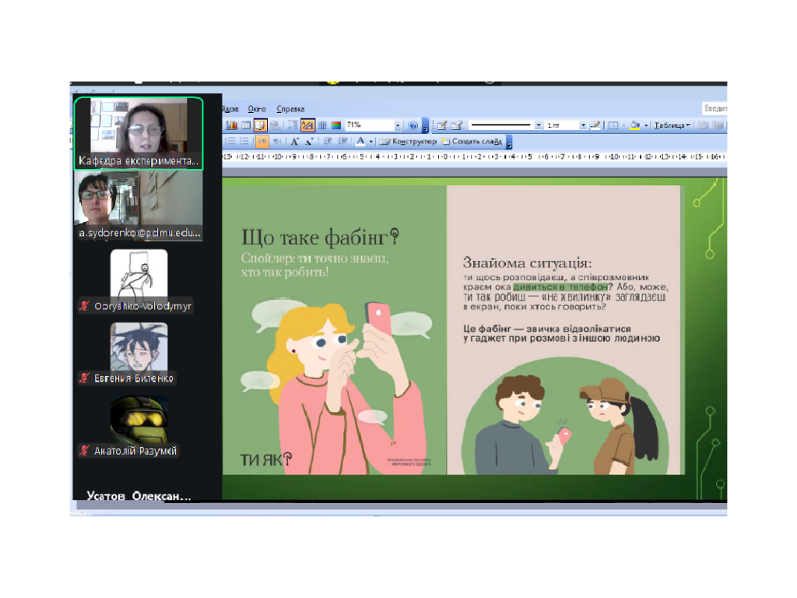
Task: Click the insert table icon
Action: pos(245,125)
